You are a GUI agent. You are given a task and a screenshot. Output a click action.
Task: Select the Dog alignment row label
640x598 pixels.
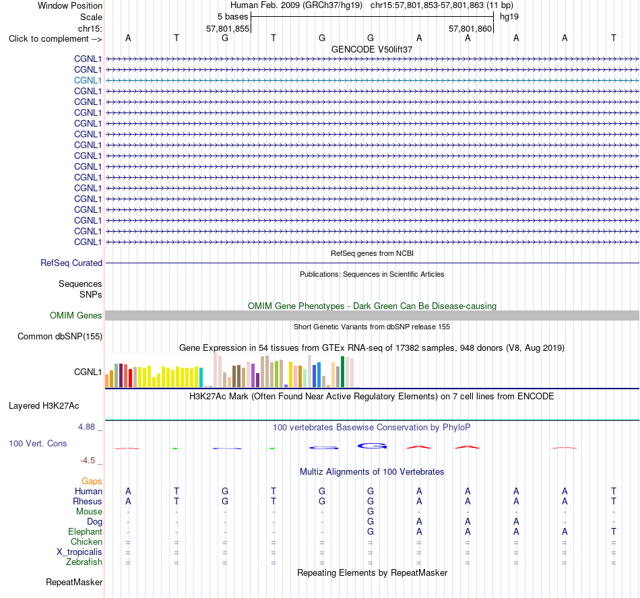point(94,522)
